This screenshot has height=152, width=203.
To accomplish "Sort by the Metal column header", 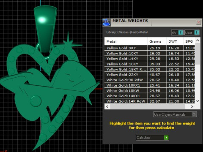I will pos(126,41).
